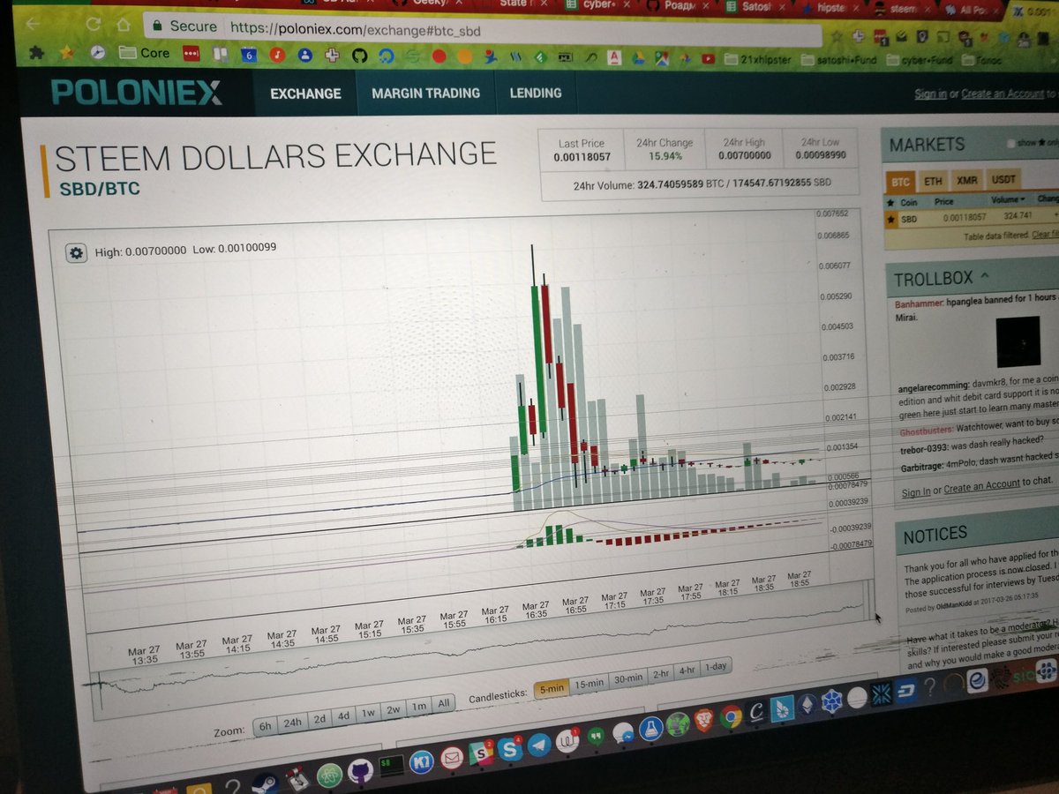
Task: Set zoom to All
Action: [x=444, y=703]
